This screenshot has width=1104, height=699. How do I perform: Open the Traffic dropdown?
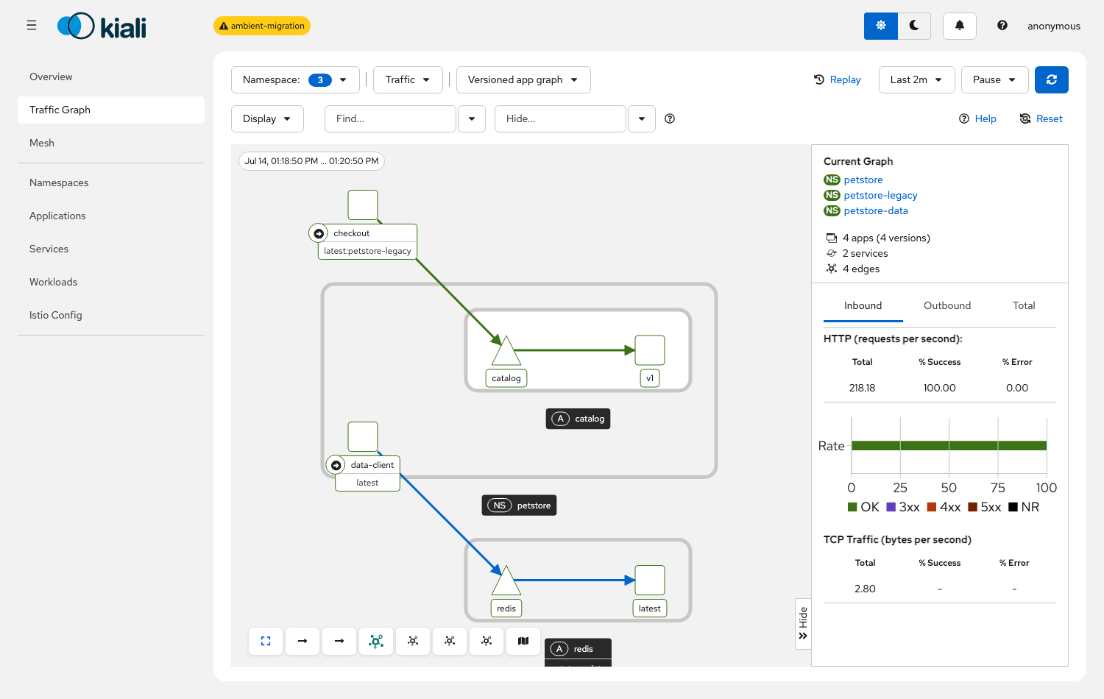click(x=408, y=79)
